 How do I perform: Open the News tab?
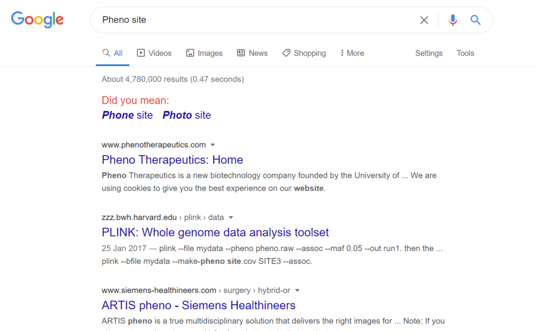pos(252,53)
